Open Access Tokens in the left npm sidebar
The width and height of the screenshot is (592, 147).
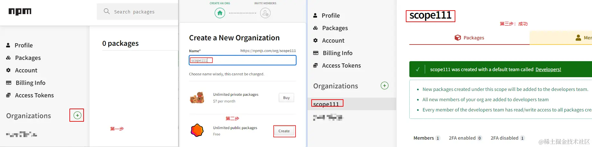coord(34,95)
